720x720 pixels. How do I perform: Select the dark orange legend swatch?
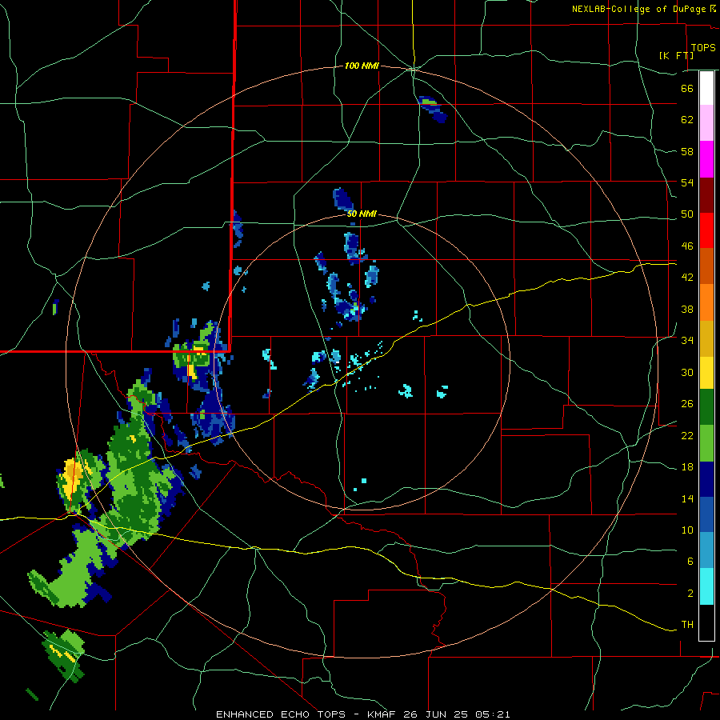pos(706,266)
